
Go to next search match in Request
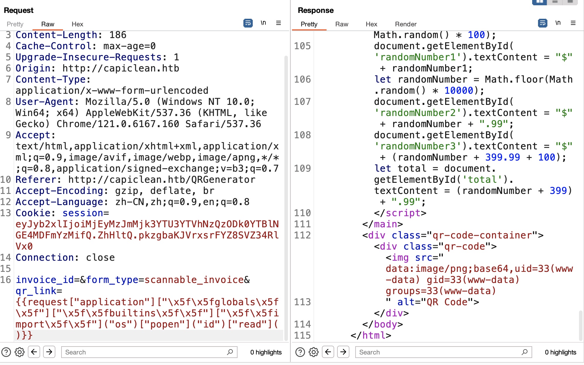click(x=49, y=352)
